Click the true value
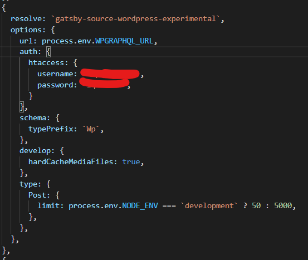308x260 pixels. pyautogui.click(x=131, y=162)
